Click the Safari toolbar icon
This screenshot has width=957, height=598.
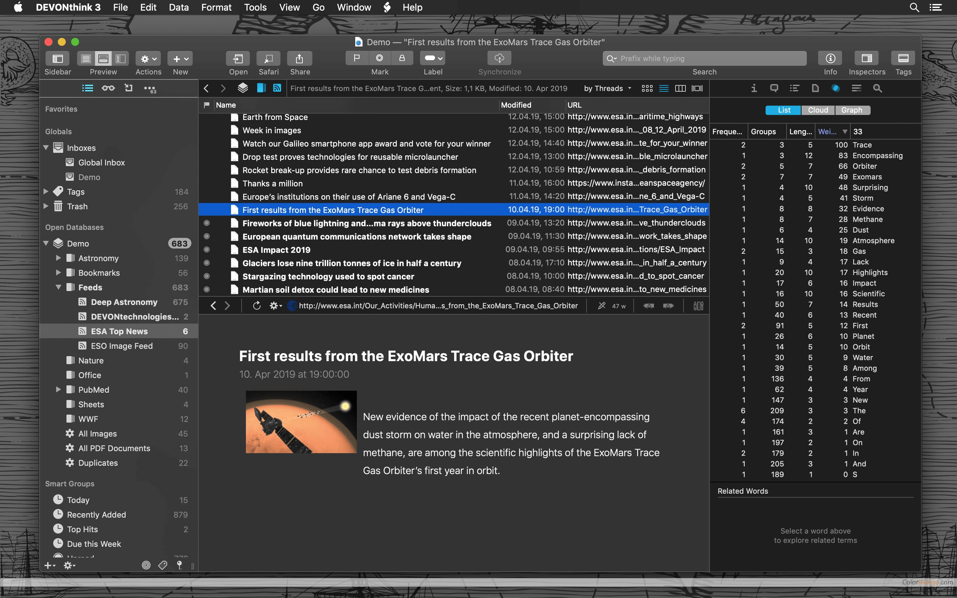coord(268,58)
